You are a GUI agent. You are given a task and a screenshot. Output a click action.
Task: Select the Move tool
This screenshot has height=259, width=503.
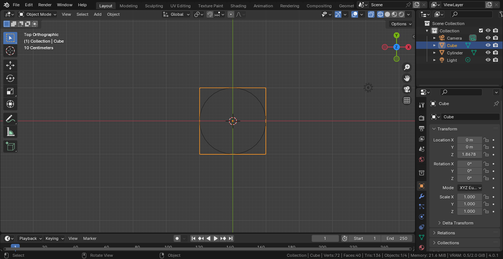pyautogui.click(x=10, y=66)
